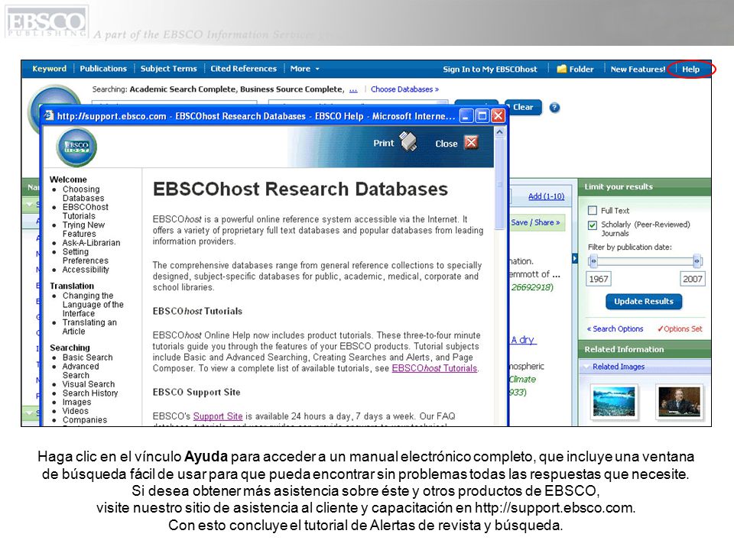This screenshot has height=550, width=734.
Task: Click Sign In to My EBSCOhost
Action: tap(490, 70)
